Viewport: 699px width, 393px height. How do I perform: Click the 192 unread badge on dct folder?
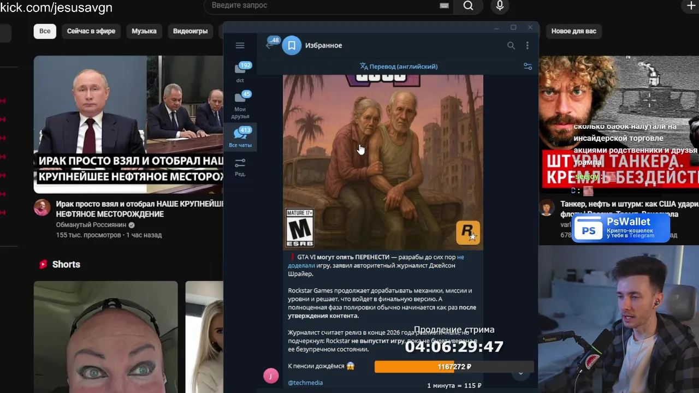coord(245,65)
